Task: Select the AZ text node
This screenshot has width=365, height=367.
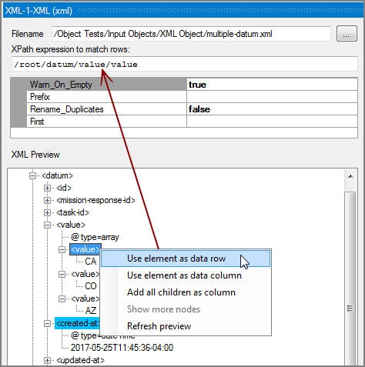Action: 91,311
